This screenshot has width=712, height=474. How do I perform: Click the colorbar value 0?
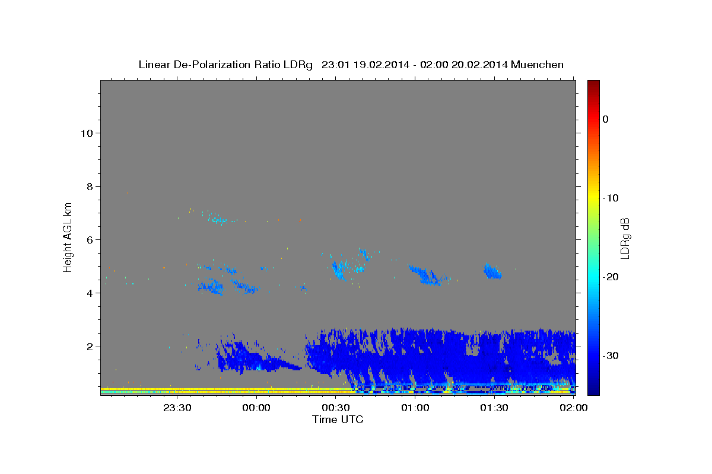click(x=605, y=119)
